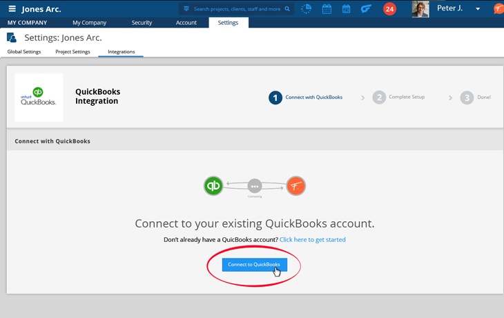Open Click here to get started link
The image size is (504, 318).
[313, 239]
